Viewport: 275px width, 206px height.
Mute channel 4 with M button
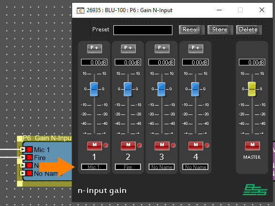(195, 145)
